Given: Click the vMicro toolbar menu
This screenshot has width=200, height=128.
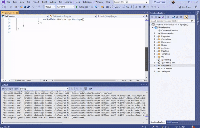Looking at the screenshot, I should point(117,7).
